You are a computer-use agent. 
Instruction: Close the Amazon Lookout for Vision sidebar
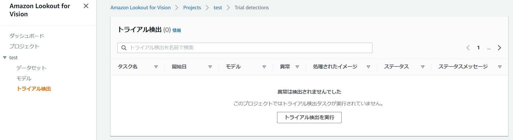(86, 6)
